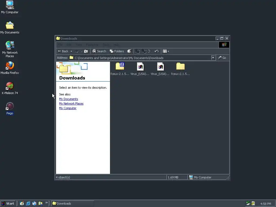Open the Forward history dropdown arrow
Image resolution: width=276 pixels, height=207 pixels.
click(81, 51)
